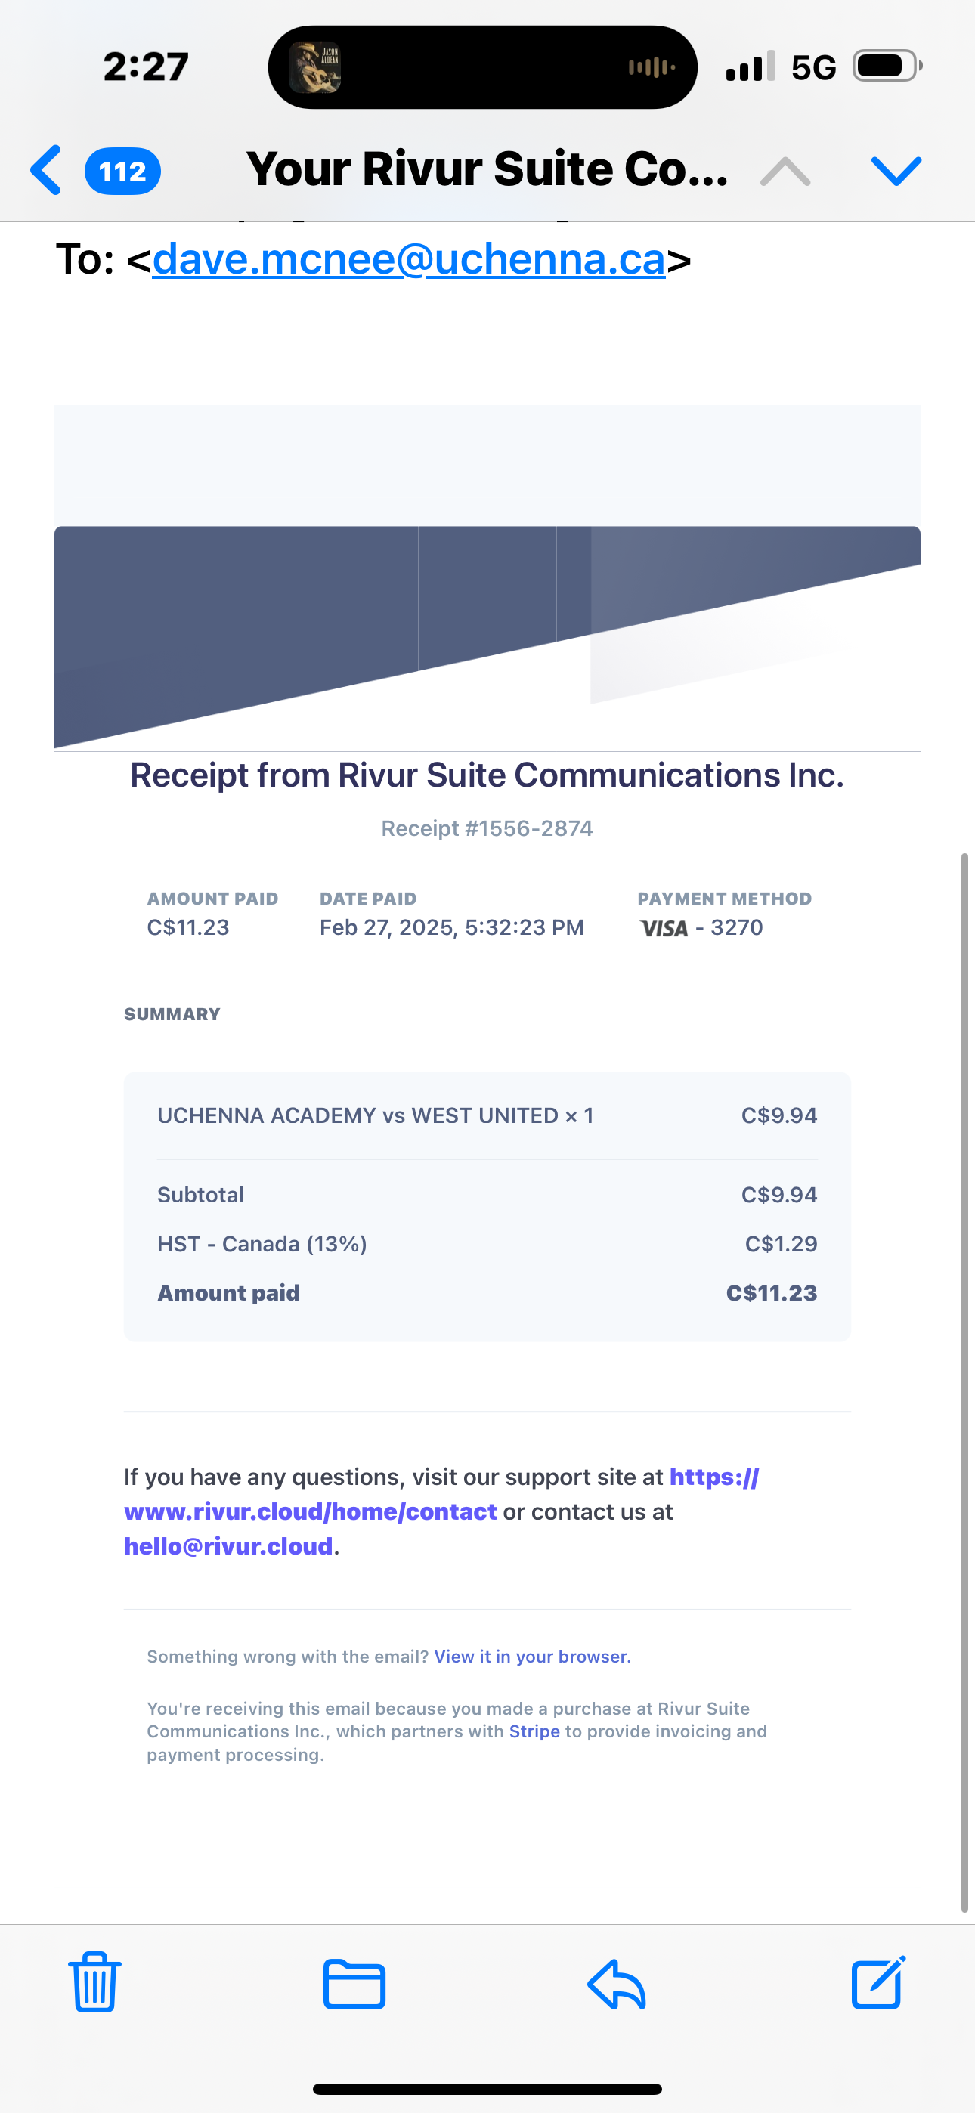This screenshot has width=975, height=2113.
Task: Open the dave.mcnee@uchenna.ca address link
Action: point(409,259)
